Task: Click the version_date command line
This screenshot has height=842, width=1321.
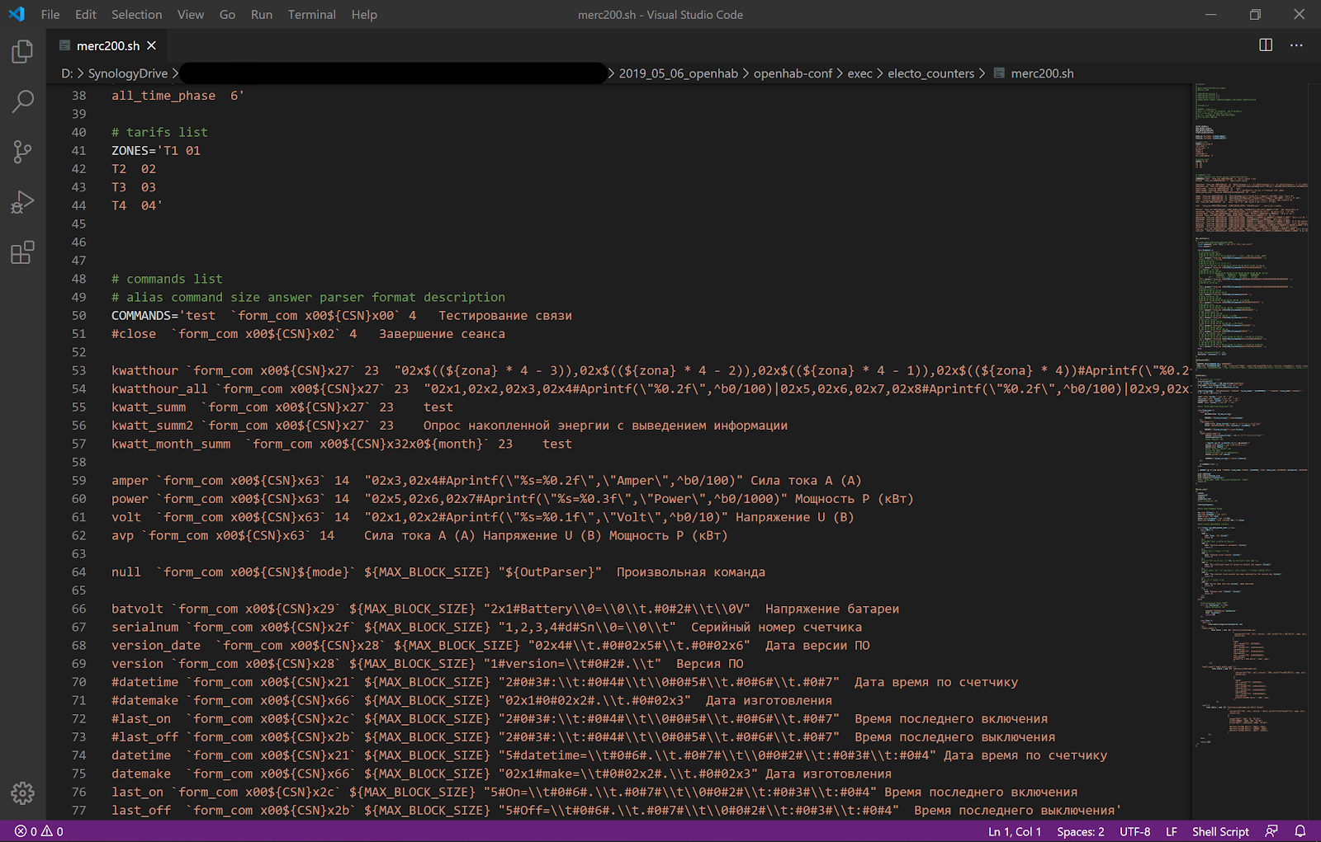Action: click(x=490, y=645)
